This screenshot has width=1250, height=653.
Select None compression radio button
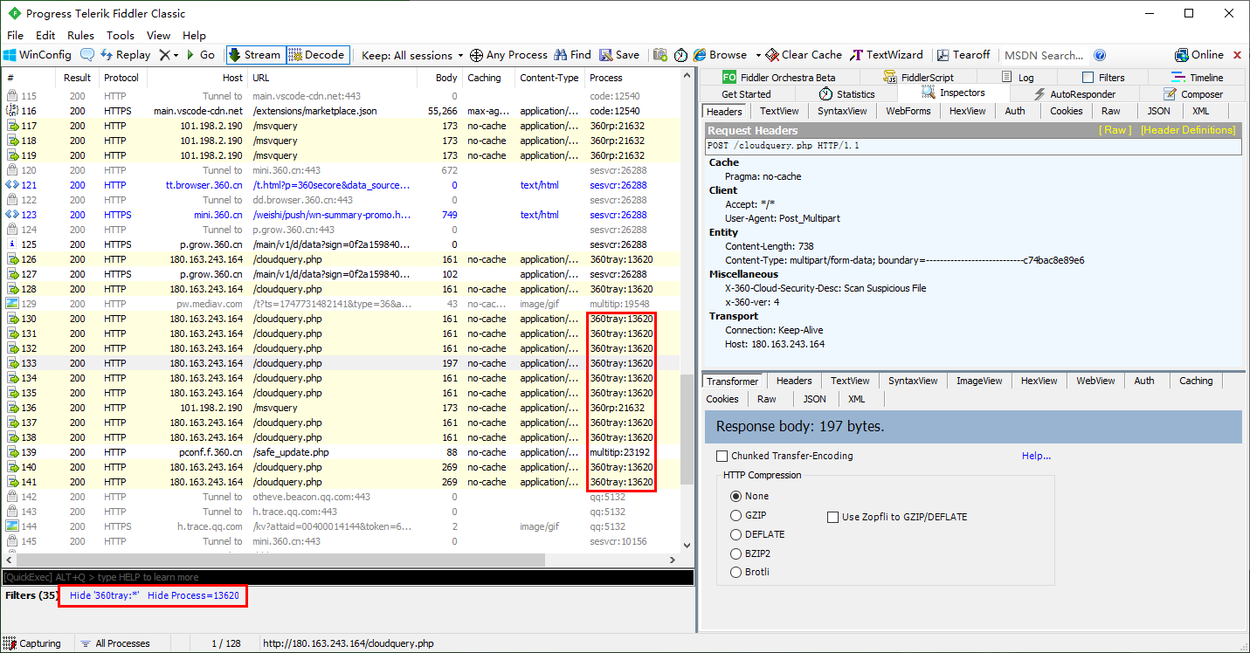736,496
